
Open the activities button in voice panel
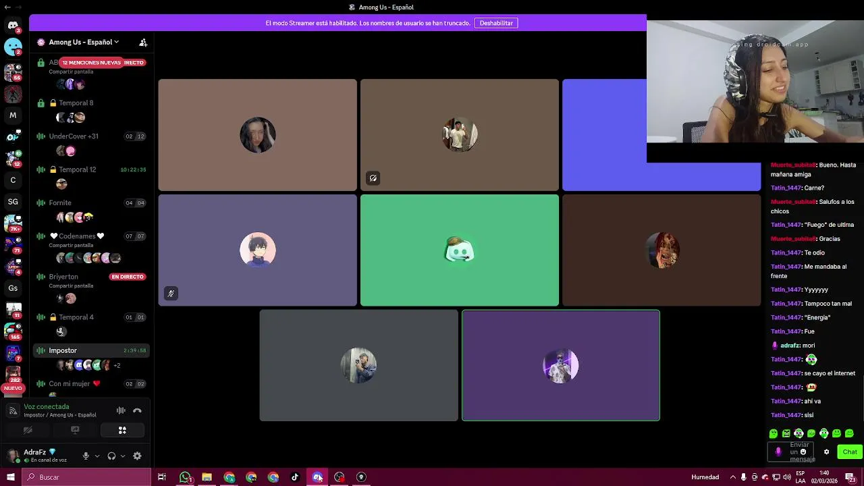pos(122,430)
